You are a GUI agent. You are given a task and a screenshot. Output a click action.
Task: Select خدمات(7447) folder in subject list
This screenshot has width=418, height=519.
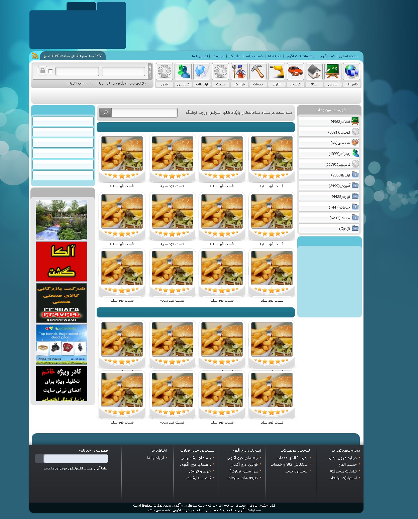click(339, 207)
